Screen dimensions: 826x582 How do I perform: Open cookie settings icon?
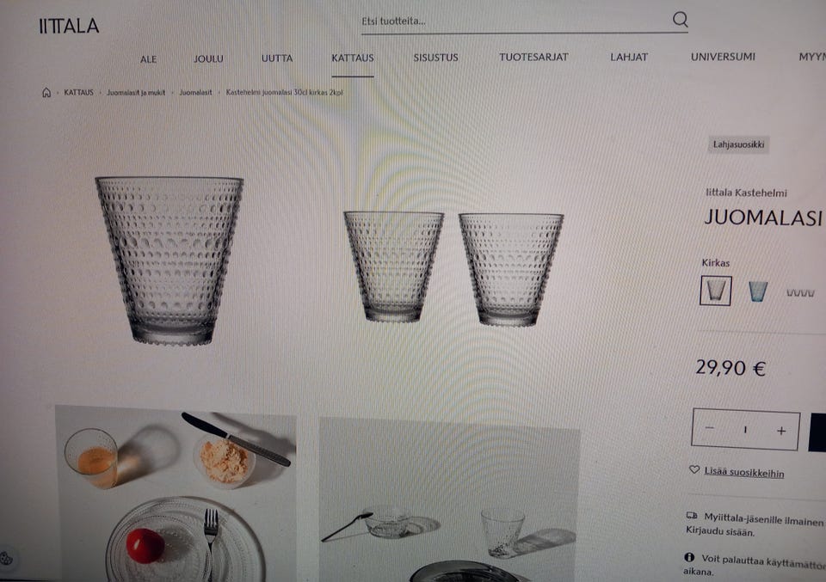[6, 558]
